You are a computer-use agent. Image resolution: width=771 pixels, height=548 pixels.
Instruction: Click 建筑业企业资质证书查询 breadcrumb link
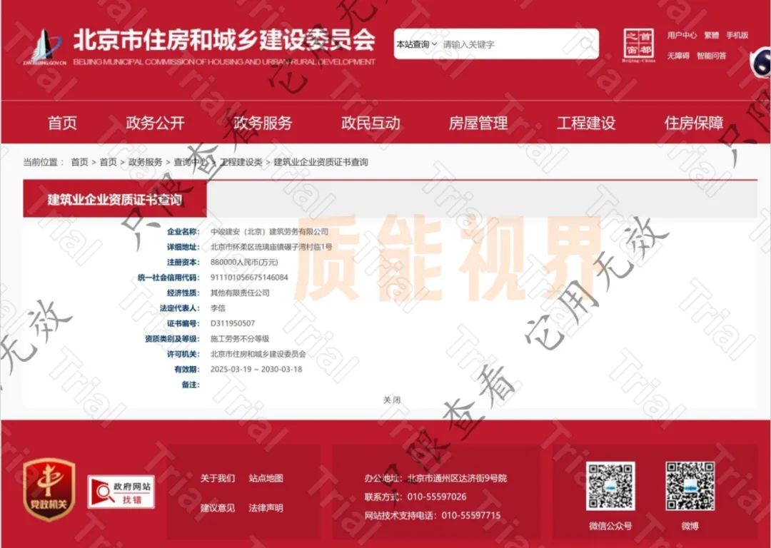321,162
